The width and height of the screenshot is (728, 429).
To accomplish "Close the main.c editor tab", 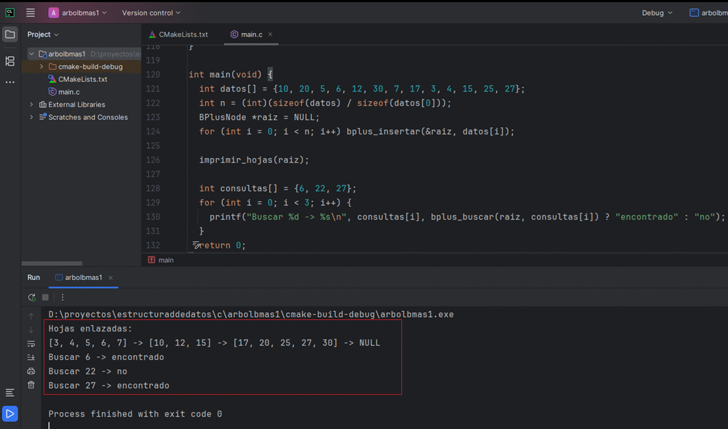I will [270, 34].
